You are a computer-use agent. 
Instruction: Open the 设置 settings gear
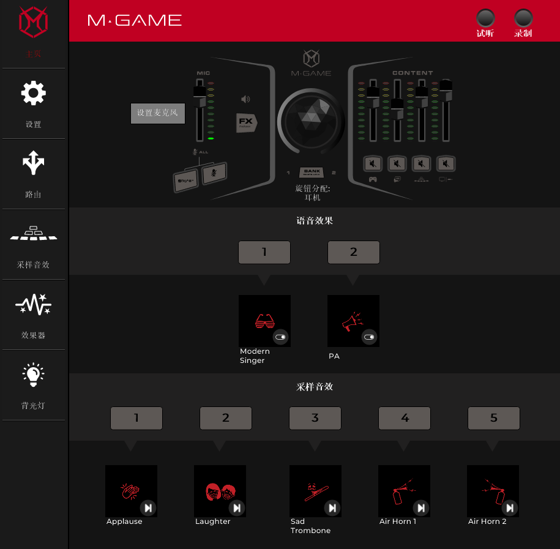[34, 93]
